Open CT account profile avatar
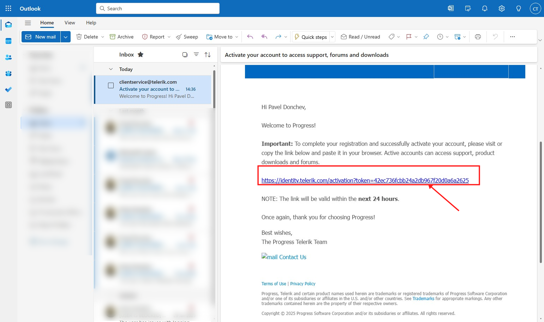 pyautogui.click(x=536, y=8)
